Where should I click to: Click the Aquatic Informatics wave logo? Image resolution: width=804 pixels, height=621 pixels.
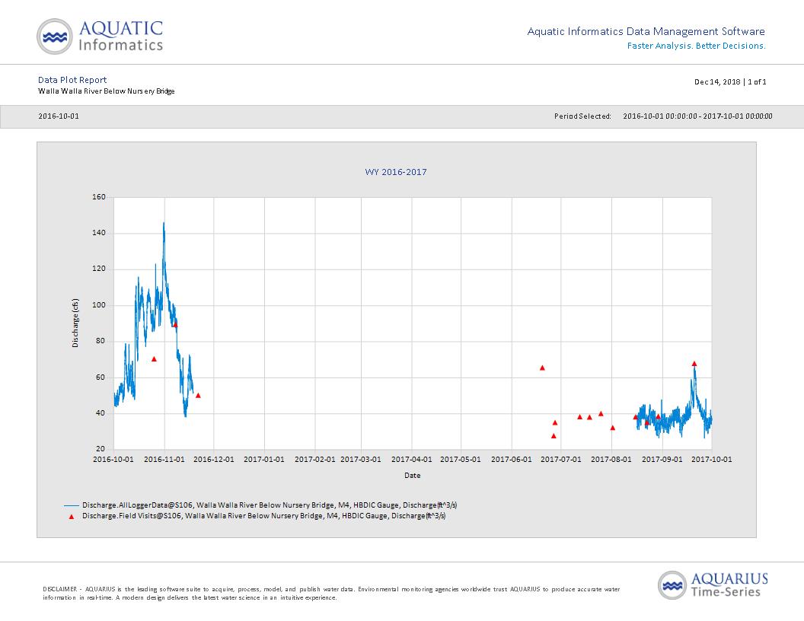point(55,37)
